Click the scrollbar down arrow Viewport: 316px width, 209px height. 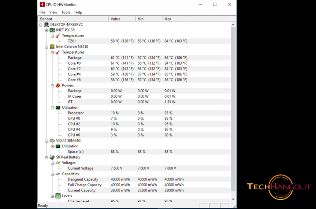233,199
